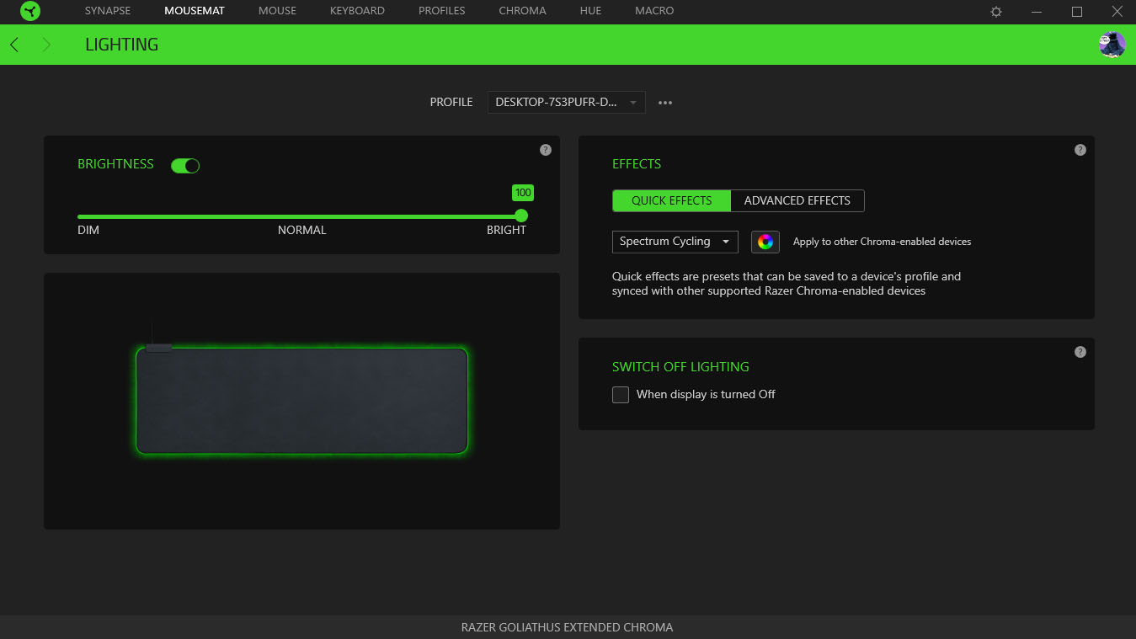Click the Chroma color wheel icon
Screen dimensions: 1136x639
[x=765, y=242]
